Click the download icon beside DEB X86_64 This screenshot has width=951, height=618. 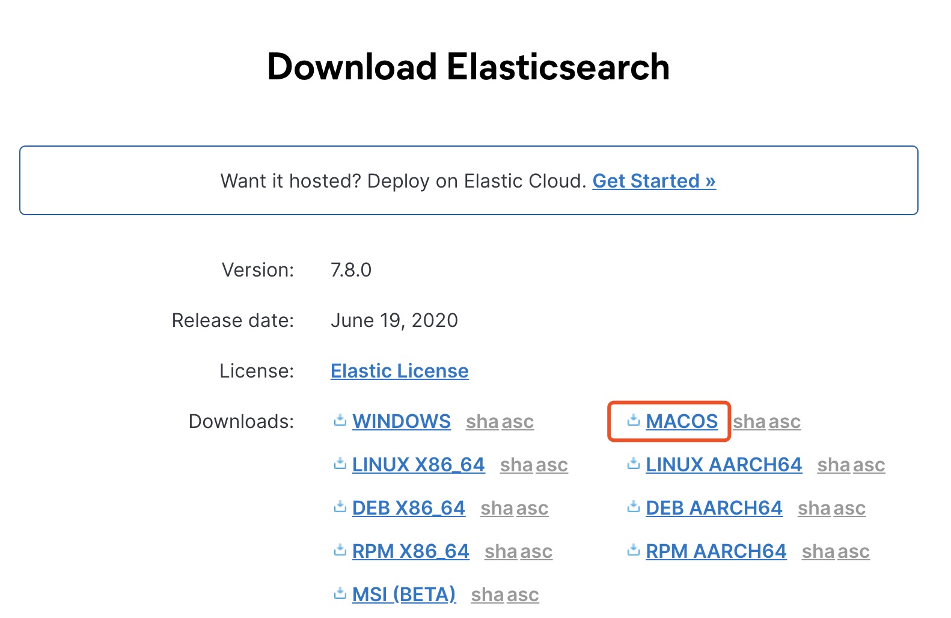(x=340, y=507)
